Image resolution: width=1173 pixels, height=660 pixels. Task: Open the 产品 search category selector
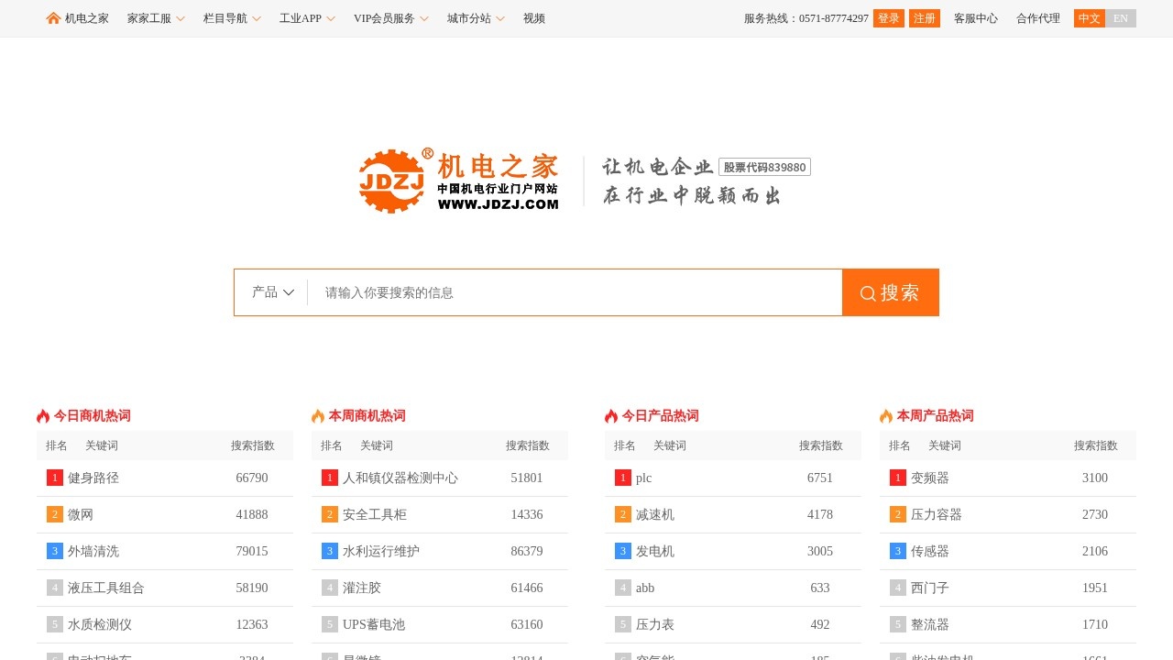point(272,291)
